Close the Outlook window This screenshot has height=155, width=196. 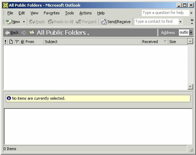[191, 5]
